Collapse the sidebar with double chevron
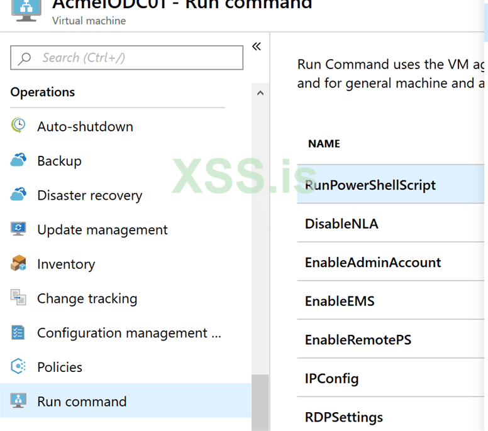488x431 pixels. pyautogui.click(x=257, y=46)
